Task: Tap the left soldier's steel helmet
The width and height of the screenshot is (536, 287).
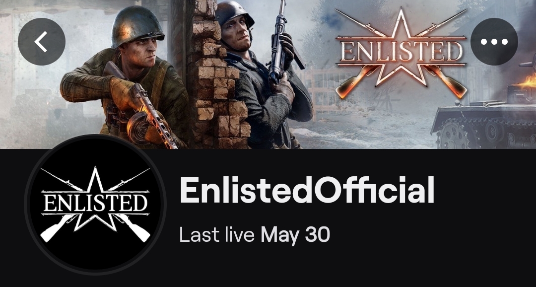Action: point(138,27)
